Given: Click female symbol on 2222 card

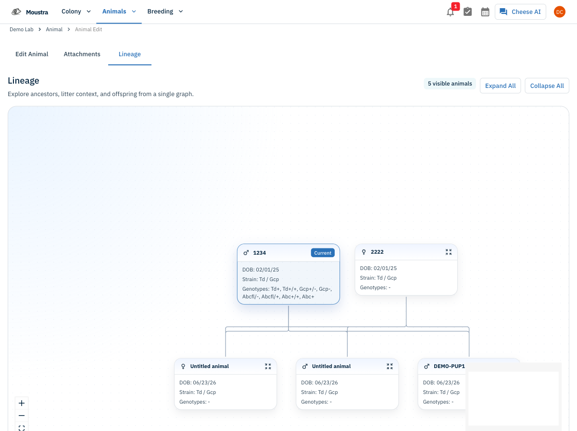Looking at the screenshot, I should pyautogui.click(x=364, y=252).
